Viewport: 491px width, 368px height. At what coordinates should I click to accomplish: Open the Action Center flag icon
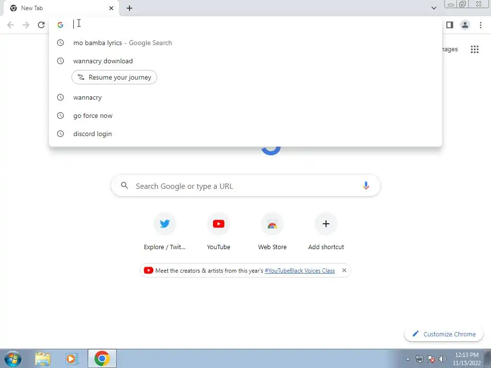[431, 359]
